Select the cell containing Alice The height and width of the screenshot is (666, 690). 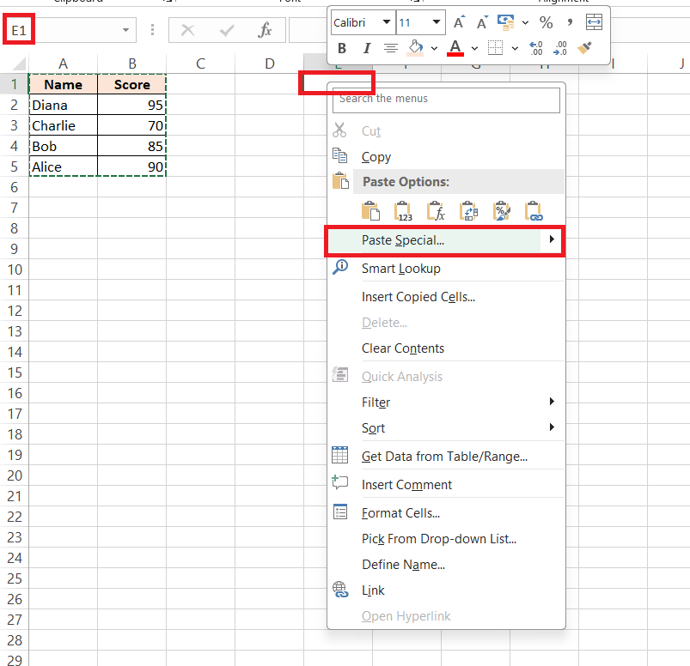63,167
